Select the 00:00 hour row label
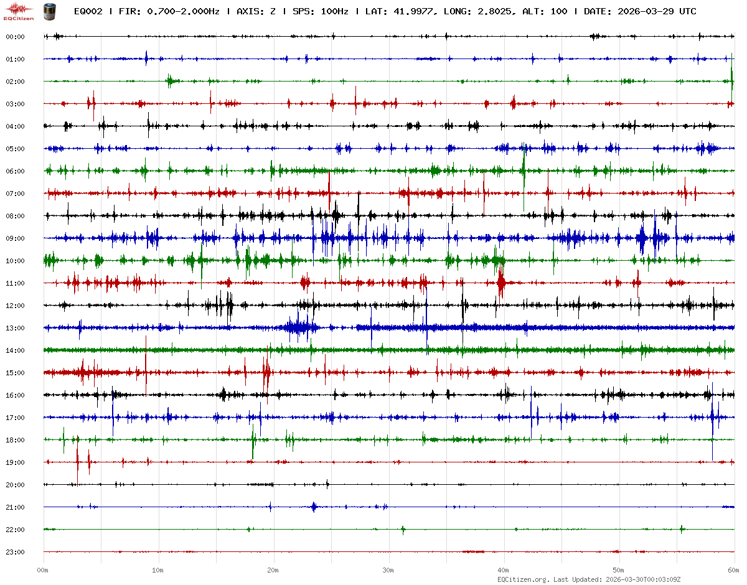747x585 pixels. [x=15, y=37]
